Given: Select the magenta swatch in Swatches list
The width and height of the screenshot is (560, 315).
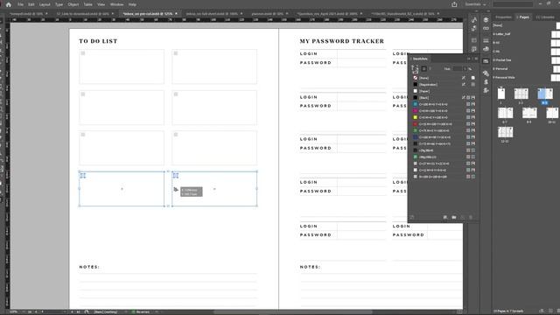Looking at the screenshot, I should (444, 111).
